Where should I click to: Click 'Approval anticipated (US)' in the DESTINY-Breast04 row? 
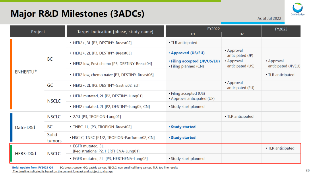(x=241, y=63)
